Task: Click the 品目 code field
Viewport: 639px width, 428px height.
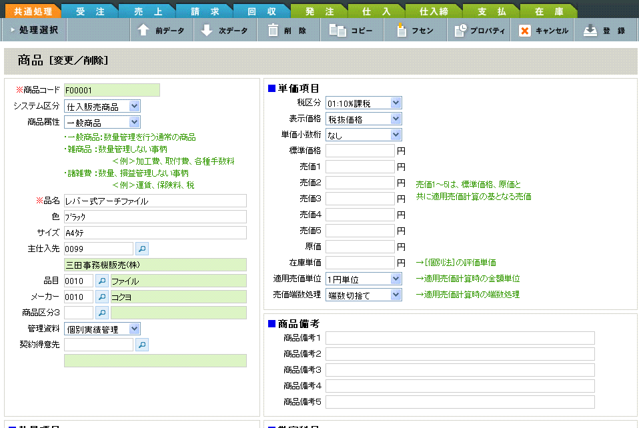Action: point(79,281)
